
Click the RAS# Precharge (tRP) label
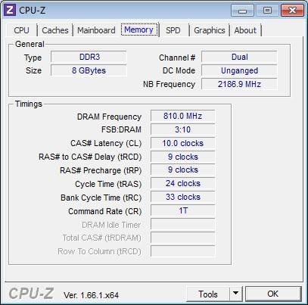point(101,170)
